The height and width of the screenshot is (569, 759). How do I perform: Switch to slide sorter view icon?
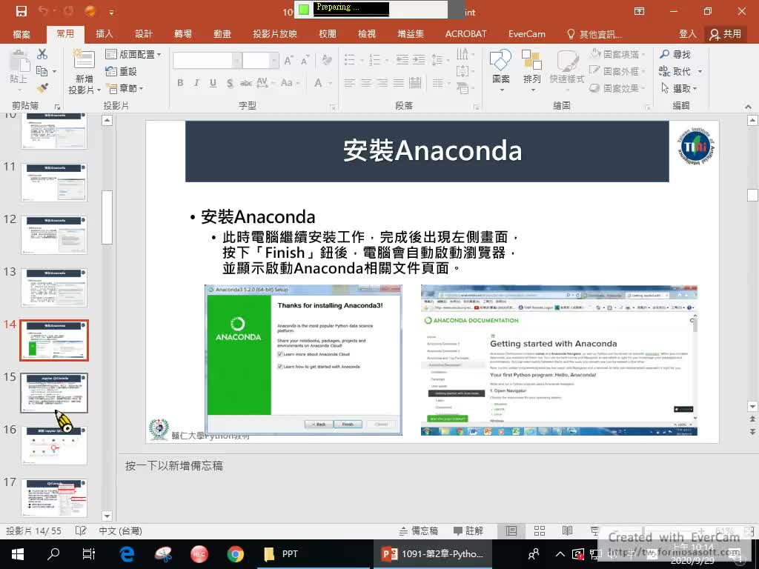(x=540, y=530)
